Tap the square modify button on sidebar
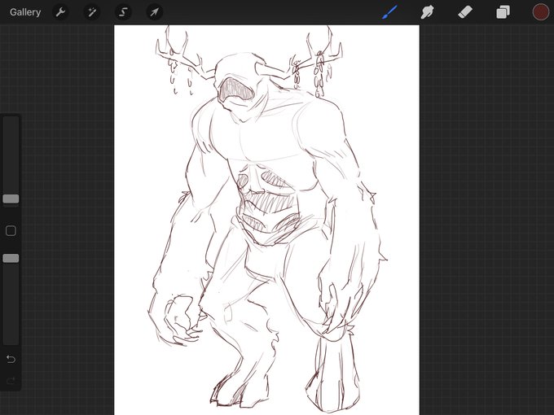 click(x=11, y=231)
